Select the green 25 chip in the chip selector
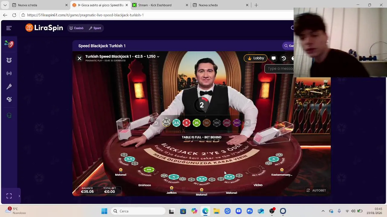Viewport: 387px width, 217px height. point(197,123)
